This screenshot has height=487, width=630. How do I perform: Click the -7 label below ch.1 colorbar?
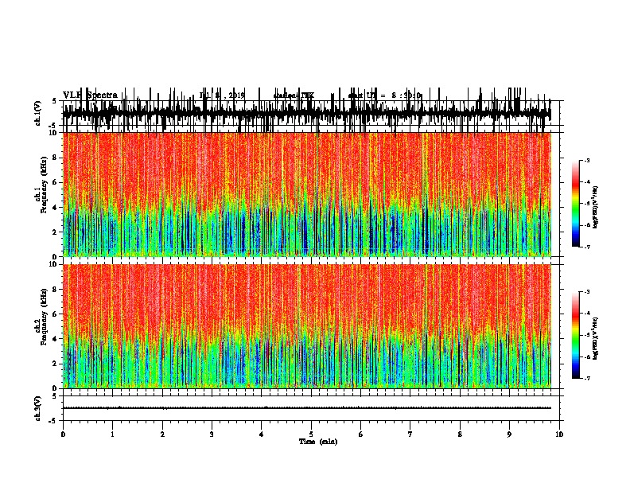point(586,247)
